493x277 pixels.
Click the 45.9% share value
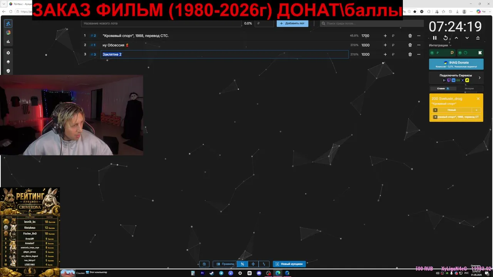pos(354,36)
